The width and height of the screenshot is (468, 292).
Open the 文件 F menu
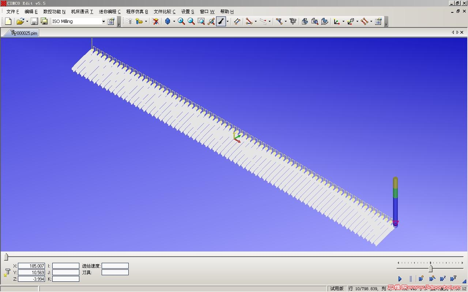tap(13, 11)
